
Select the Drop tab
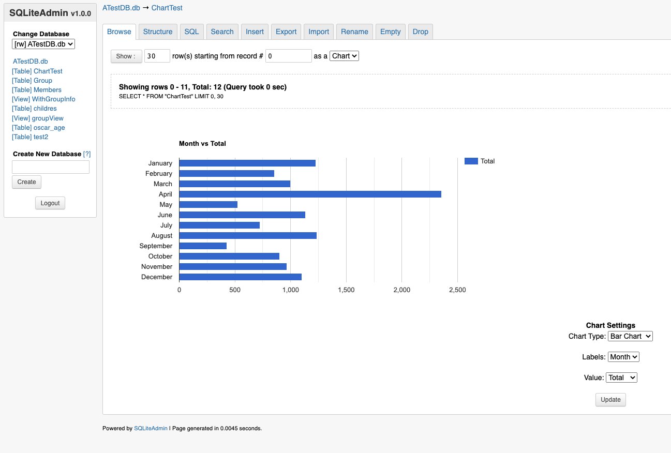(x=420, y=32)
